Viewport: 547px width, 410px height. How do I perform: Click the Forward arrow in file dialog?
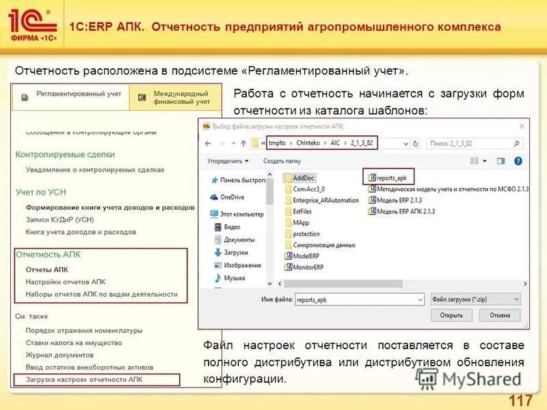(x=222, y=143)
